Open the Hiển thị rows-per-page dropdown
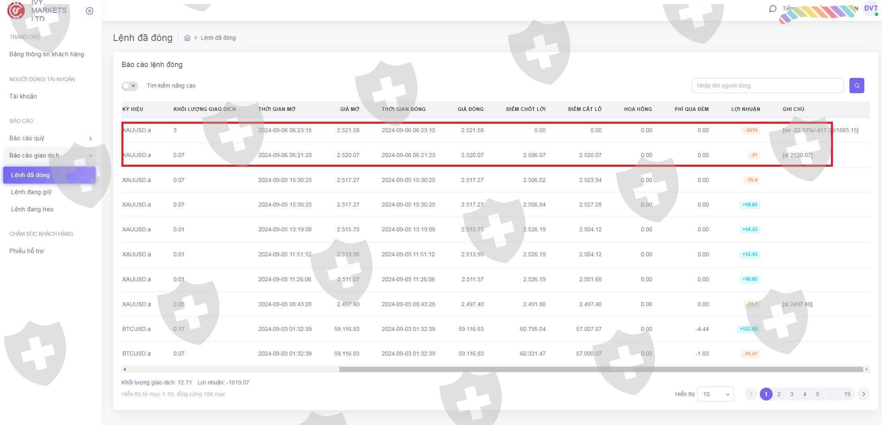 (x=715, y=394)
